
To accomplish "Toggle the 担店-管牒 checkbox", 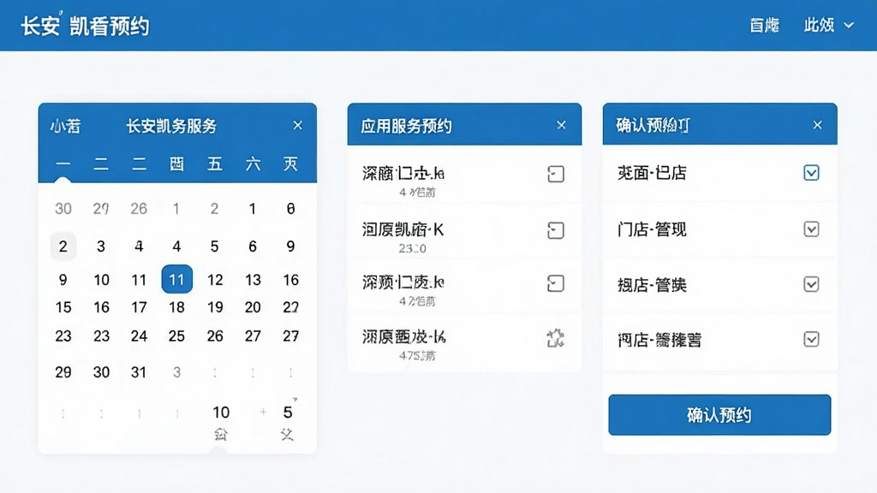I will coord(811,284).
